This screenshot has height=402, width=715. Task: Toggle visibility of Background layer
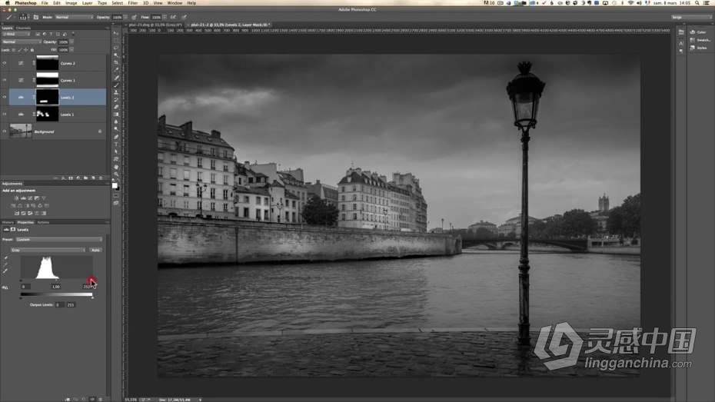tap(5, 131)
